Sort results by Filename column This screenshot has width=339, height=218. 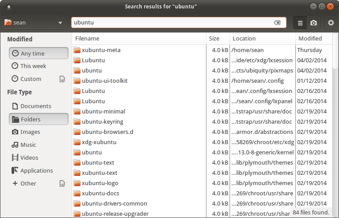[139, 39]
